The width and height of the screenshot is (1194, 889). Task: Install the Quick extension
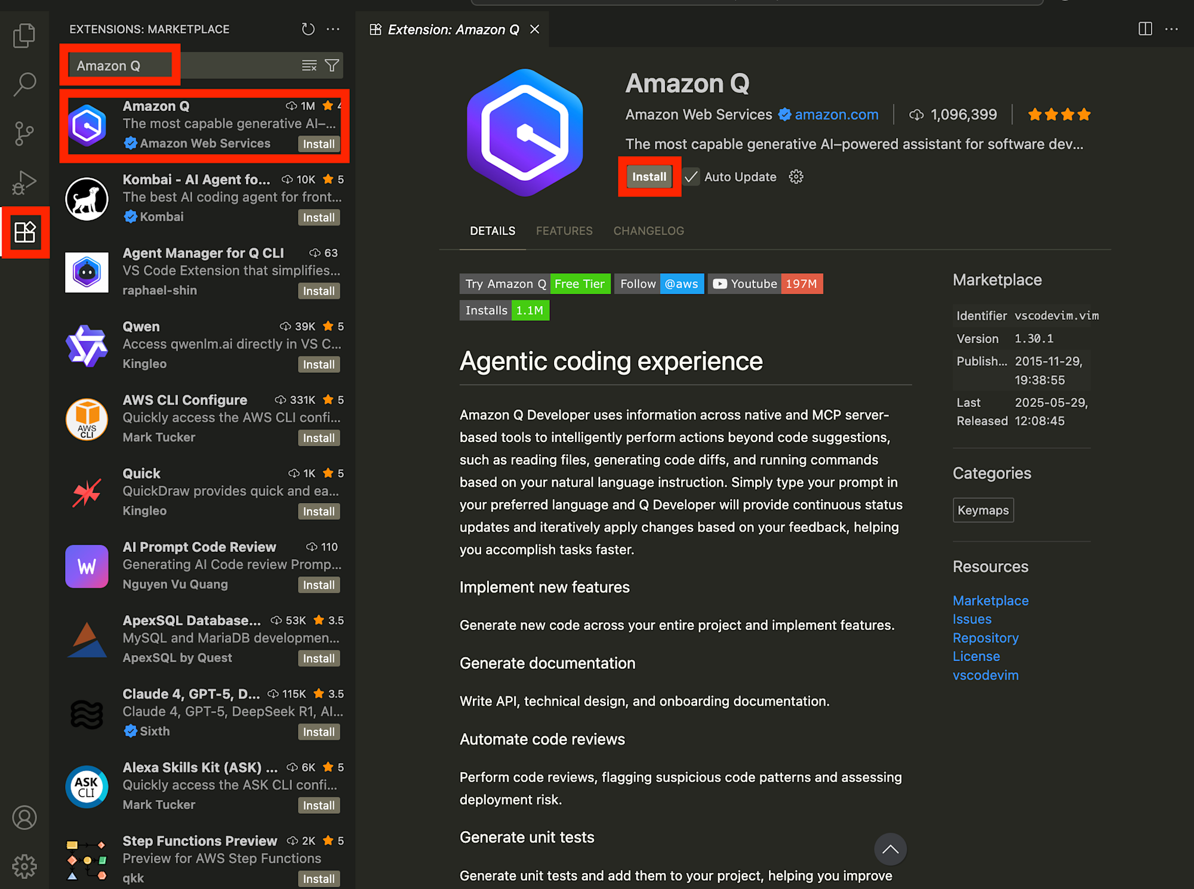coord(319,511)
